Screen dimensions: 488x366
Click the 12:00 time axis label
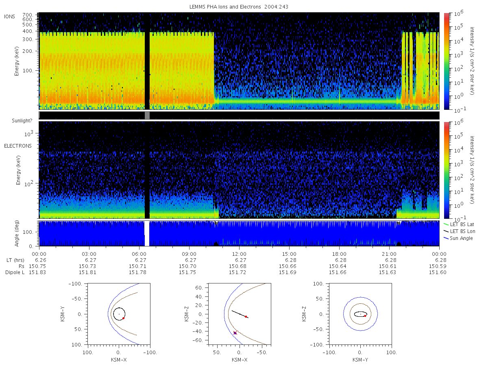pos(239,253)
